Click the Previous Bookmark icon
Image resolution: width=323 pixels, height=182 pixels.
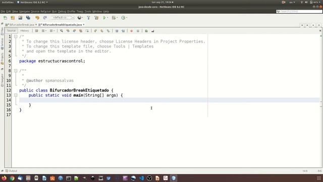point(95,31)
